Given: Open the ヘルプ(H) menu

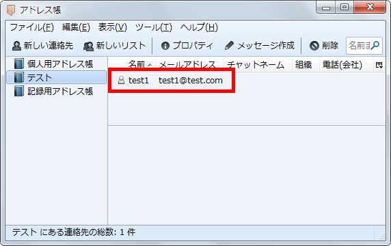Looking at the screenshot, I should [199, 27].
